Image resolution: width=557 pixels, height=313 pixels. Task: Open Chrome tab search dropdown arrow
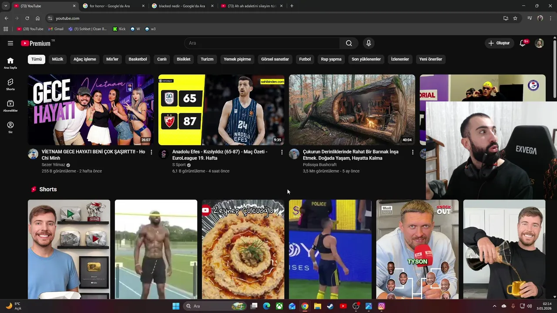click(6, 6)
